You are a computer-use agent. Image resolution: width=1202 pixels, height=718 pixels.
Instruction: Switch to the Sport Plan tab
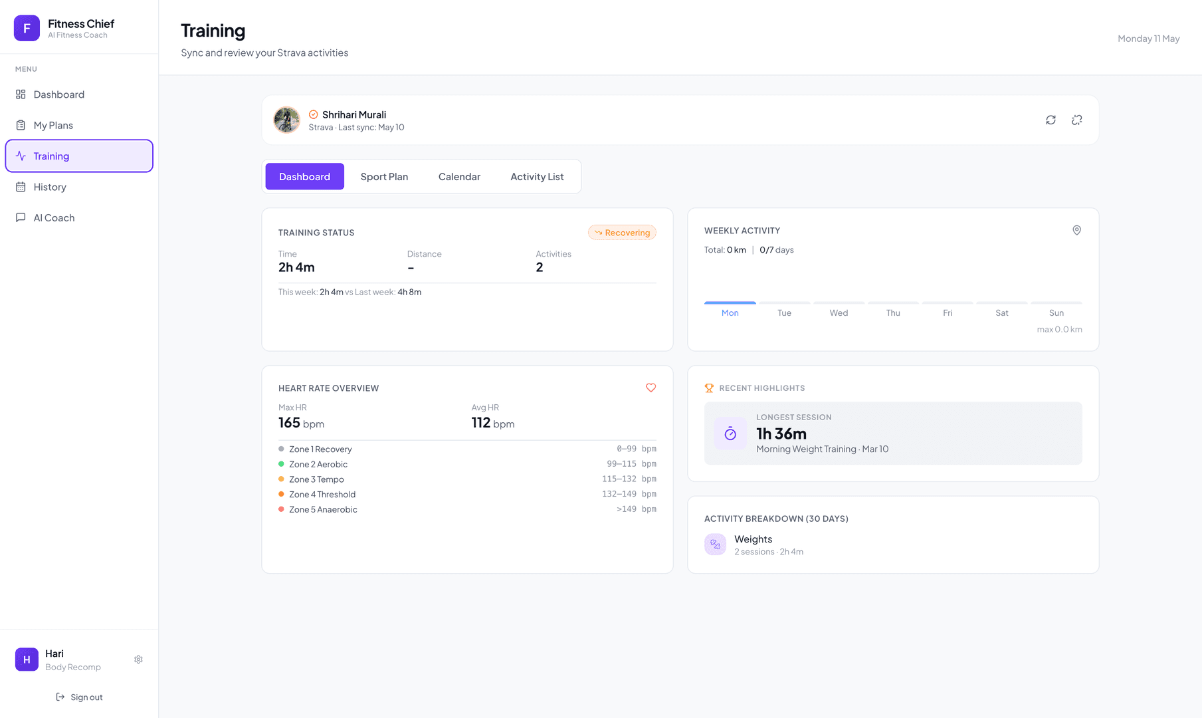point(384,176)
